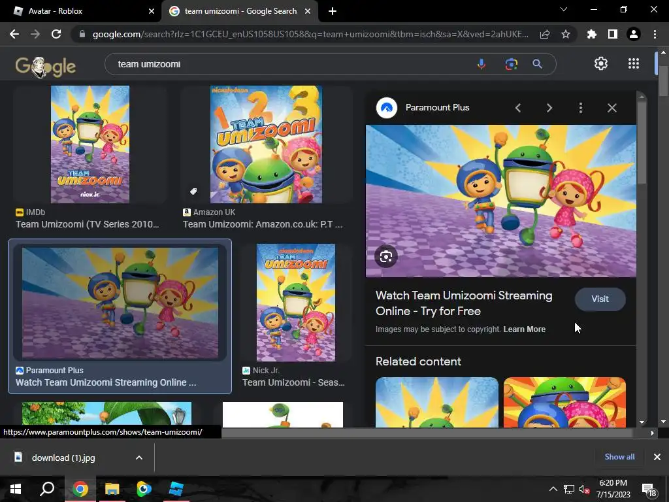This screenshot has width=669, height=502.
Task: Click the address bar URL
Action: point(310,34)
